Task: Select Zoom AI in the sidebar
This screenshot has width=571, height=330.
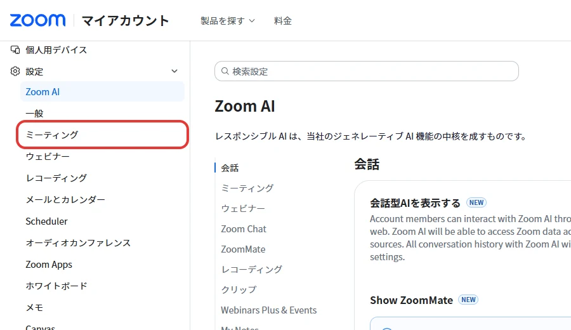Action: pyautogui.click(x=102, y=92)
